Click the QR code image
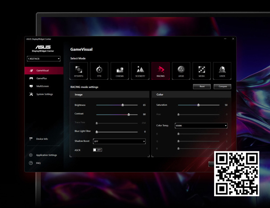Viewport: 270px width, 208px height. click(237, 174)
